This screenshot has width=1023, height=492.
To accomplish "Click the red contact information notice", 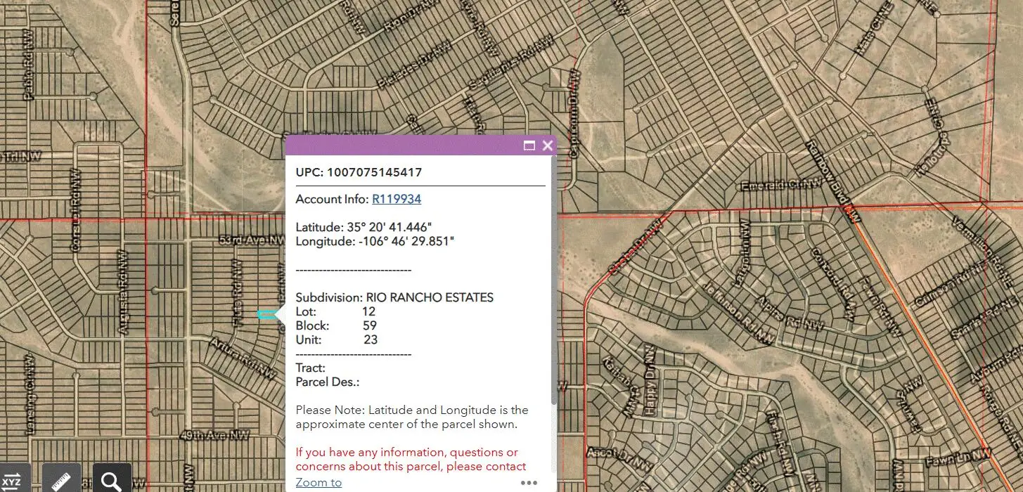I will tap(411, 459).
